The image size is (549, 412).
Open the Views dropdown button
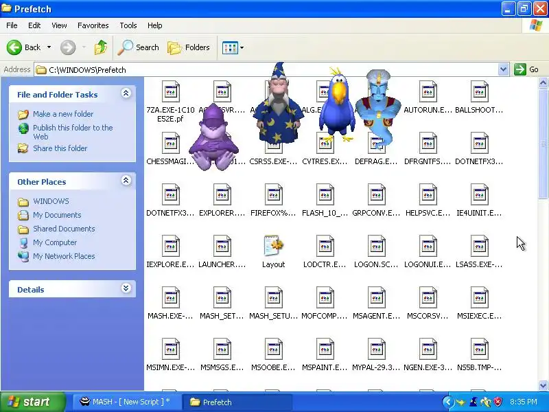(x=233, y=47)
